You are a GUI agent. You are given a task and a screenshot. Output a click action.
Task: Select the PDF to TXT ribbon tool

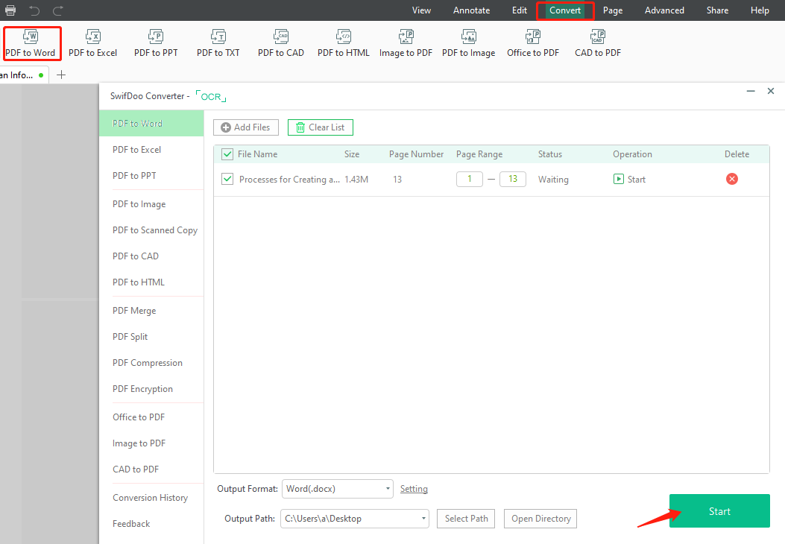218,43
